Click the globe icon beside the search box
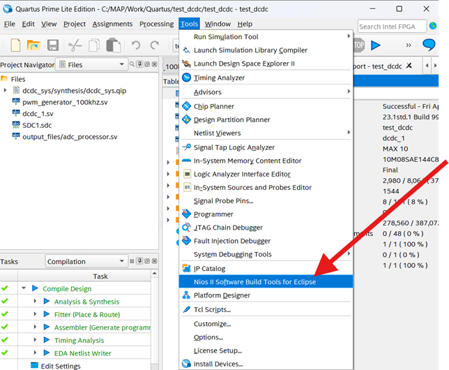 [433, 26]
